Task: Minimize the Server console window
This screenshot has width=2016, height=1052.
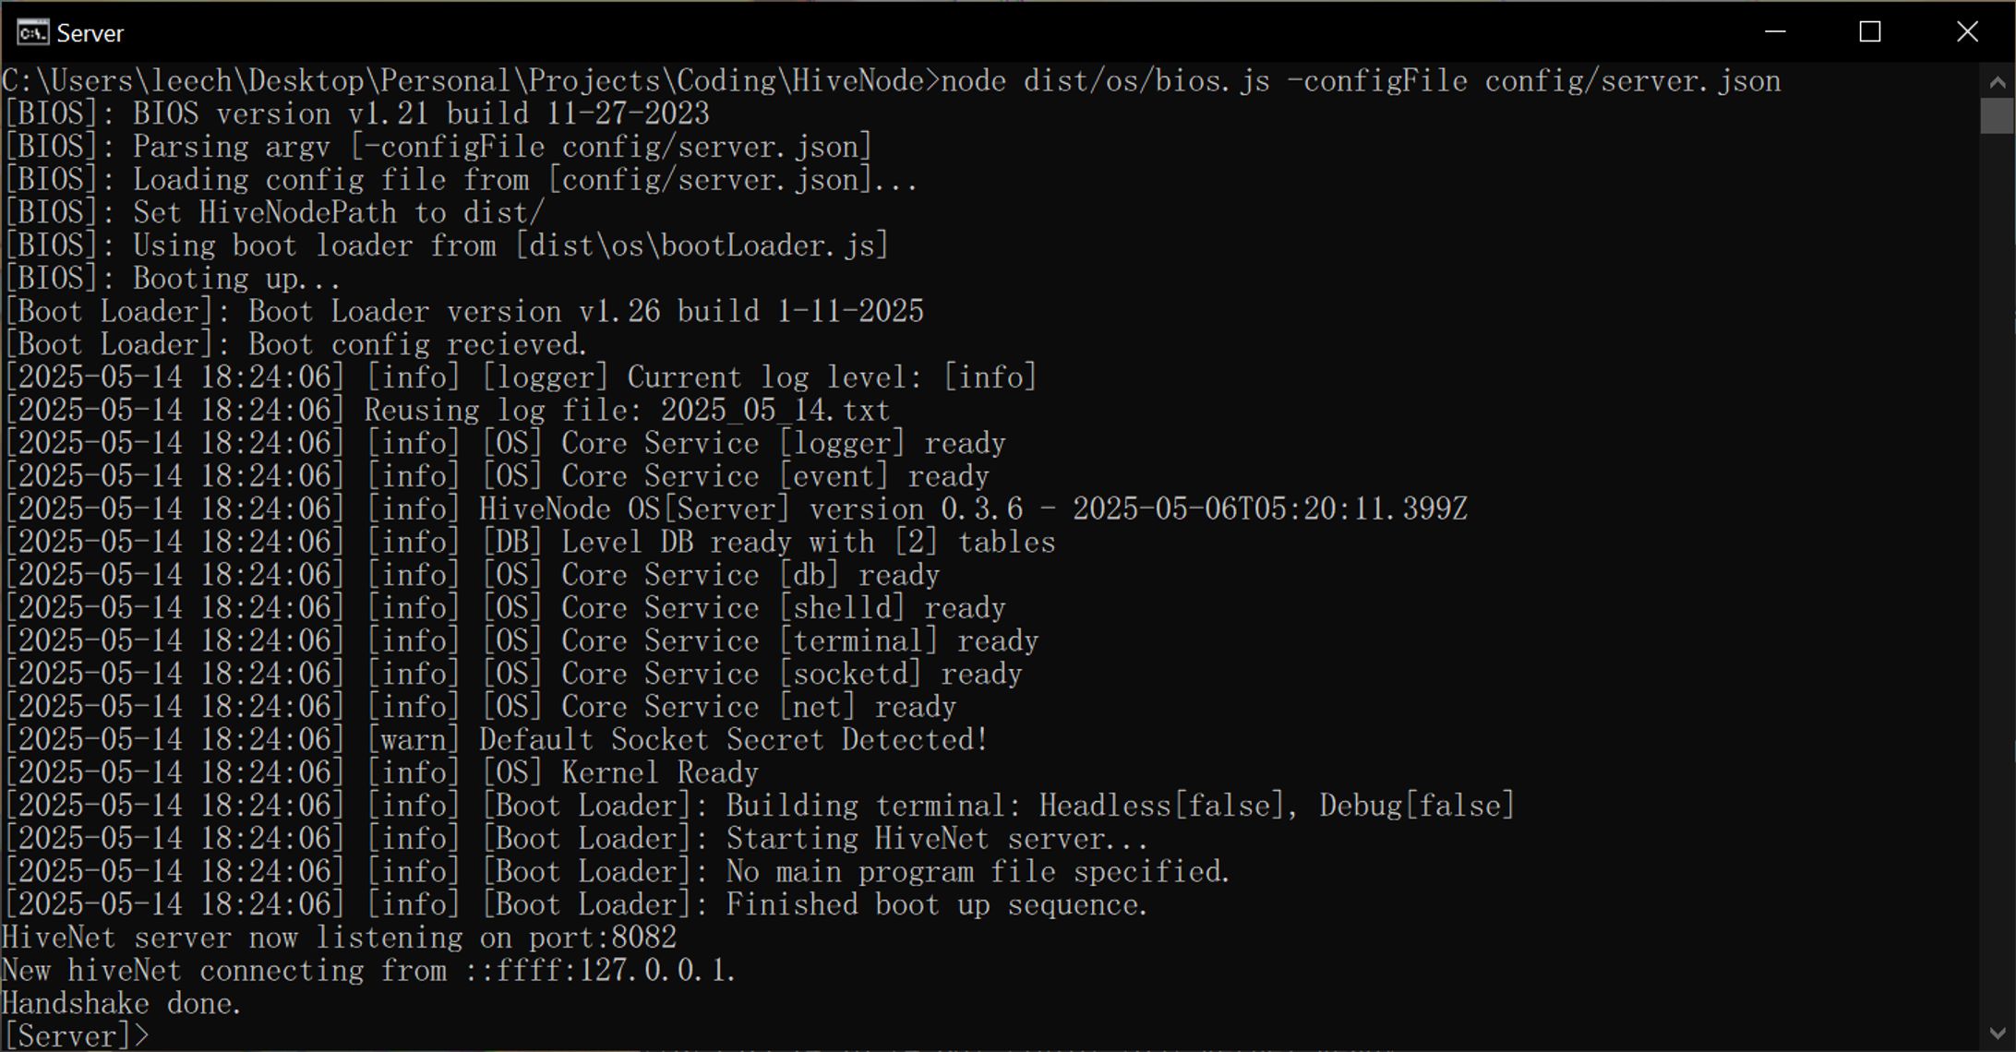Action: pos(1774,32)
